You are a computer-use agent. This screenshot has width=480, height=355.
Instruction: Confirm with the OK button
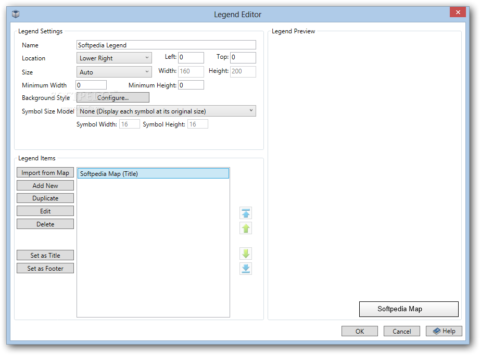[360, 331]
